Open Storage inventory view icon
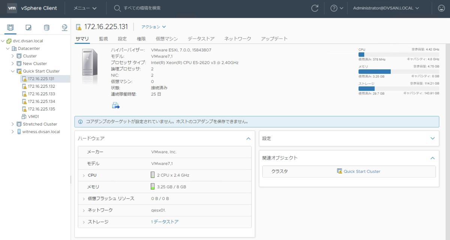This screenshot has width=450, height=240. click(x=46, y=27)
